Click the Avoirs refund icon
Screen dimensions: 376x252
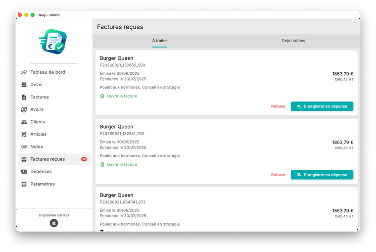click(x=24, y=109)
